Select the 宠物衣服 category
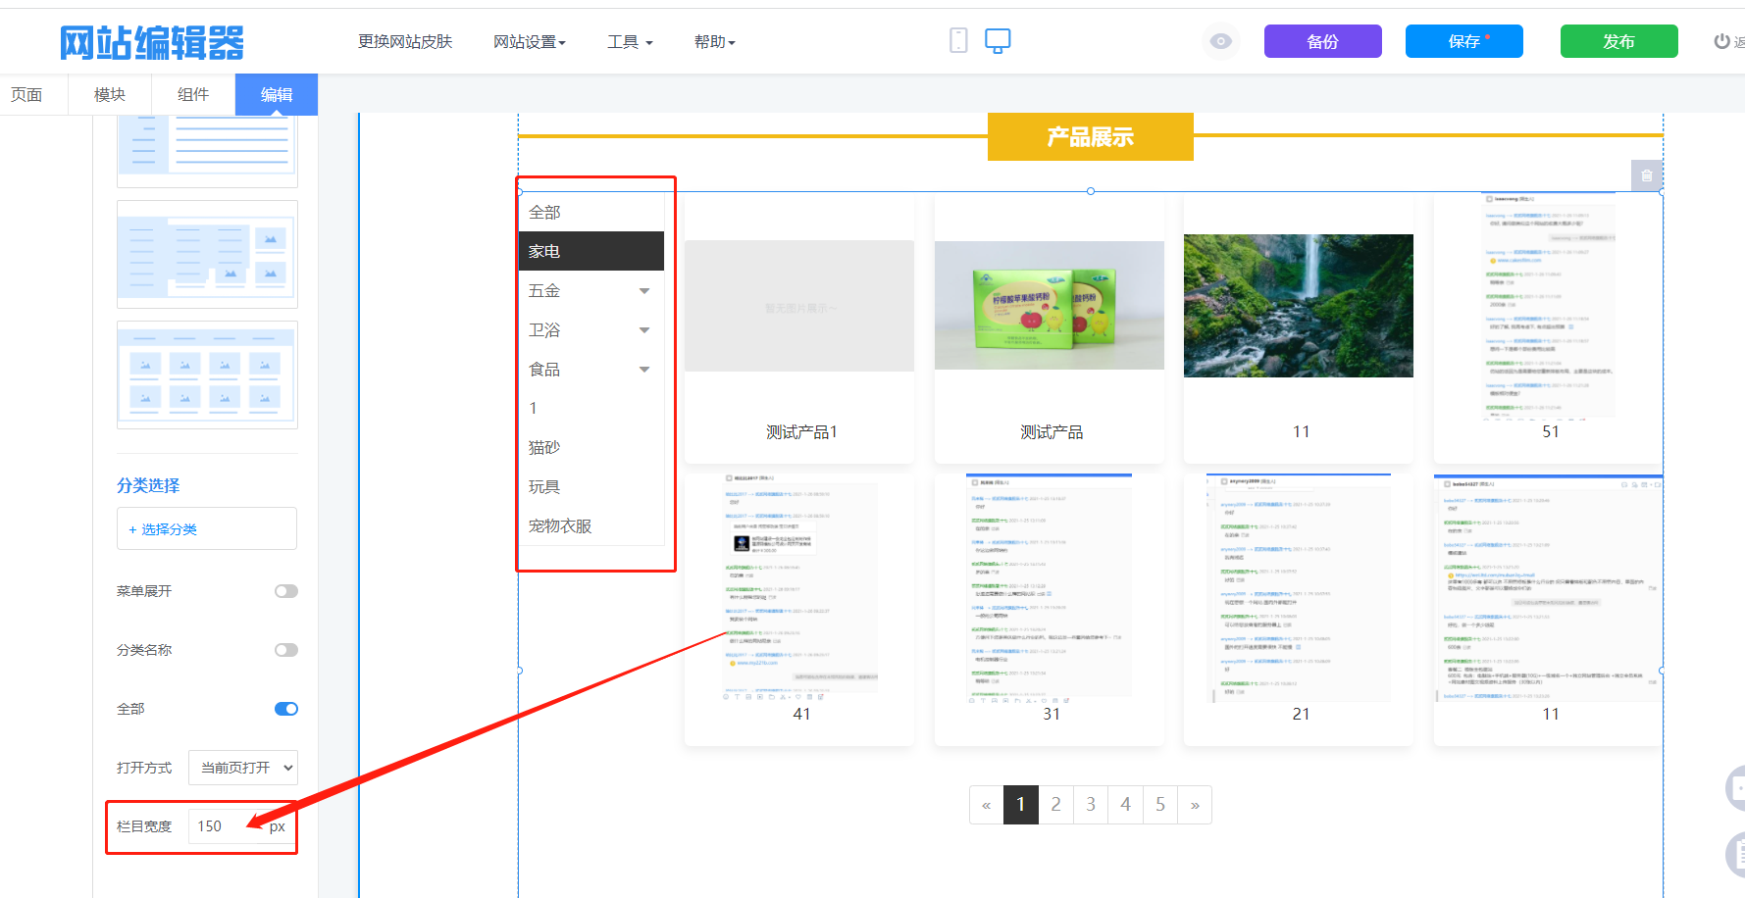The image size is (1745, 898). coord(591,525)
